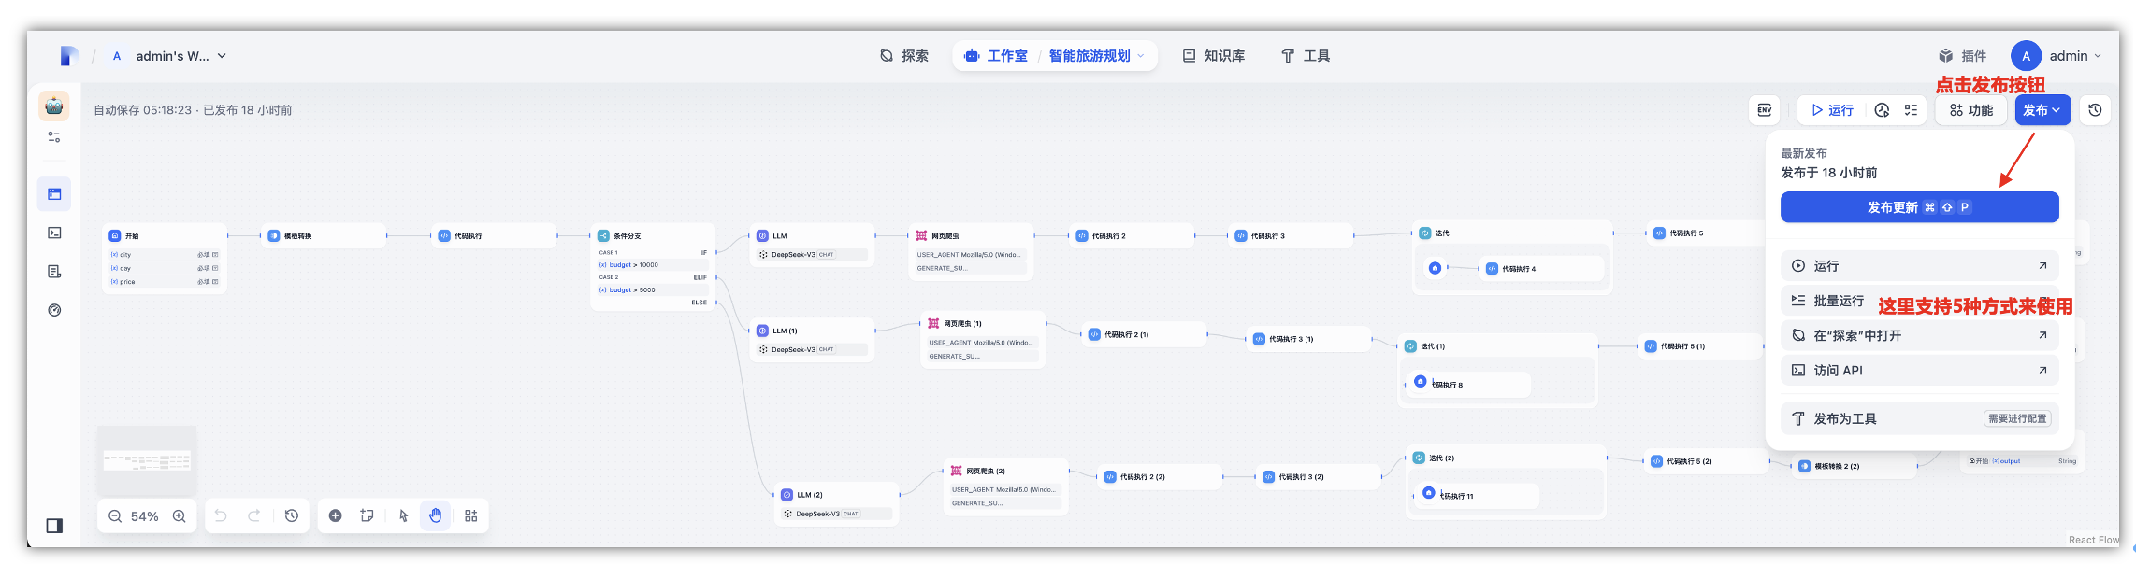Viewport: 2136px width, 564px height.
Task: Click the top 运行 run button
Action: point(1833,110)
